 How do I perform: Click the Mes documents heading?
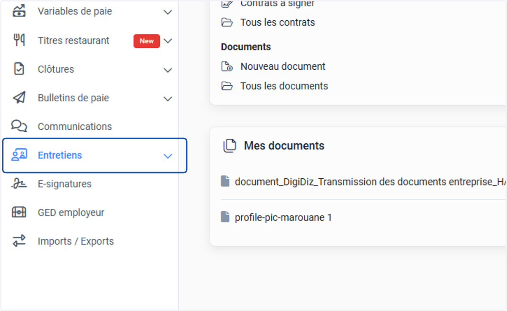tap(284, 146)
